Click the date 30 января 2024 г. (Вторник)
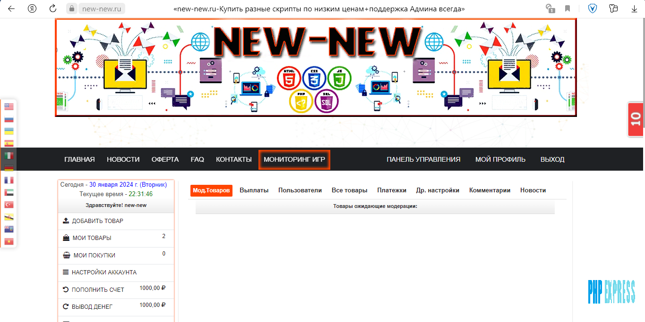 (x=128, y=185)
